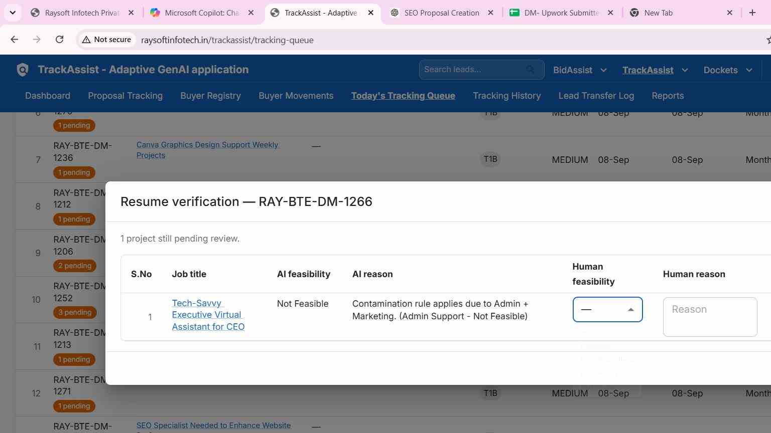Go back using the browser back arrow
This screenshot has height=433, width=771.
[x=15, y=40]
